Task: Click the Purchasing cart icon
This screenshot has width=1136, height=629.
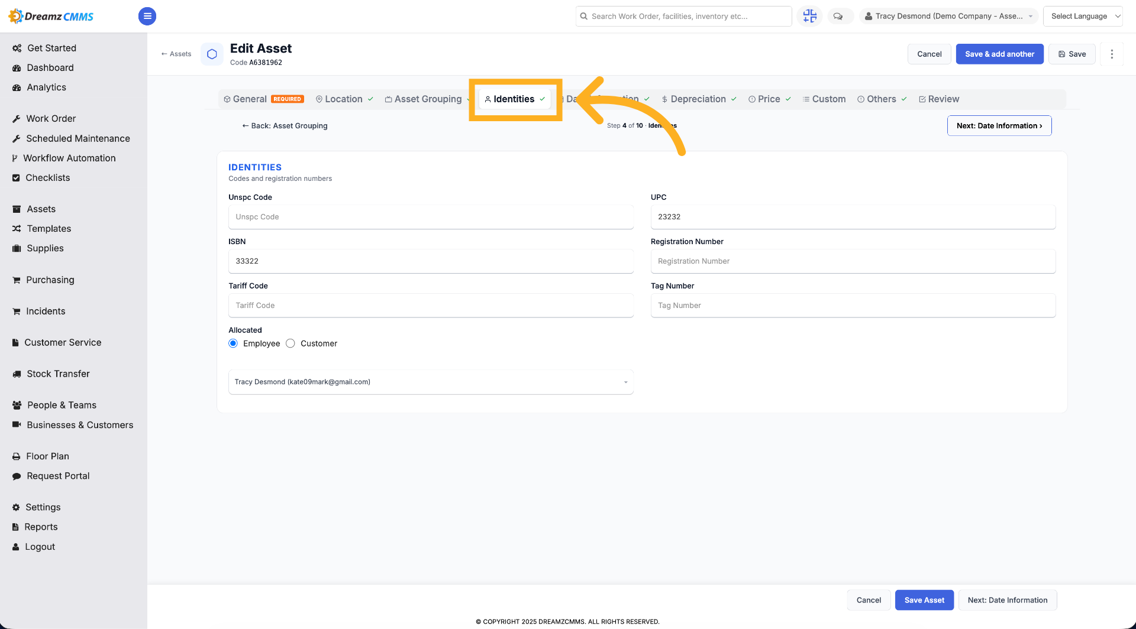Action: [17, 280]
